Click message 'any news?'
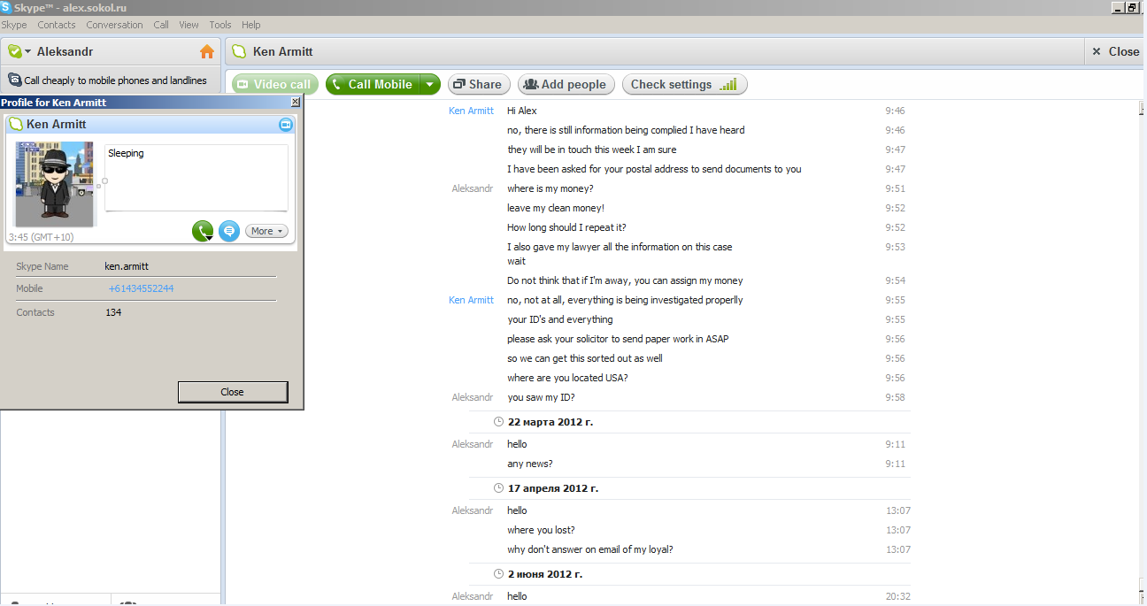This screenshot has height=606, width=1147. coord(530,464)
